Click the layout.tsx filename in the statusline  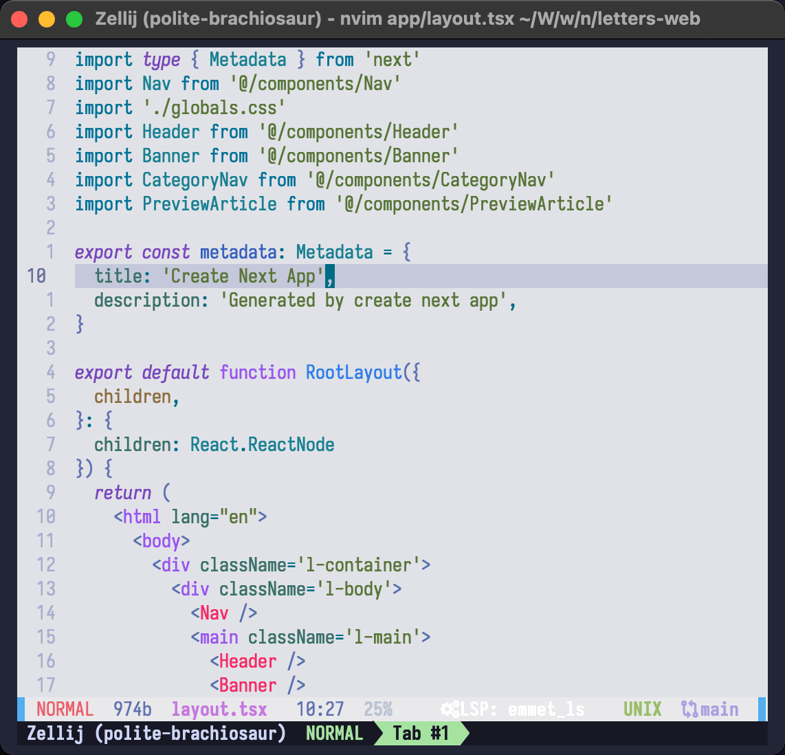[219, 709]
